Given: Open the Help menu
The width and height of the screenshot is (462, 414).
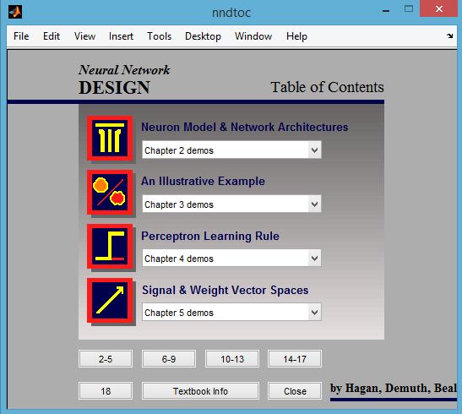Looking at the screenshot, I should pyautogui.click(x=296, y=36).
